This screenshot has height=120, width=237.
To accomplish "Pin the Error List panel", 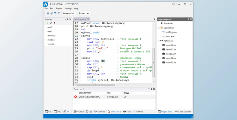I will click(x=151, y=89).
